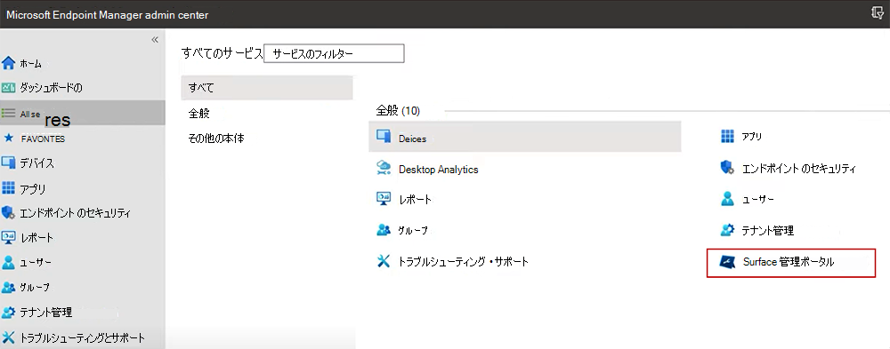This screenshot has width=890, height=349.
Task: Click the テナント管理 gear icon in the services list
Action: (727, 229)
